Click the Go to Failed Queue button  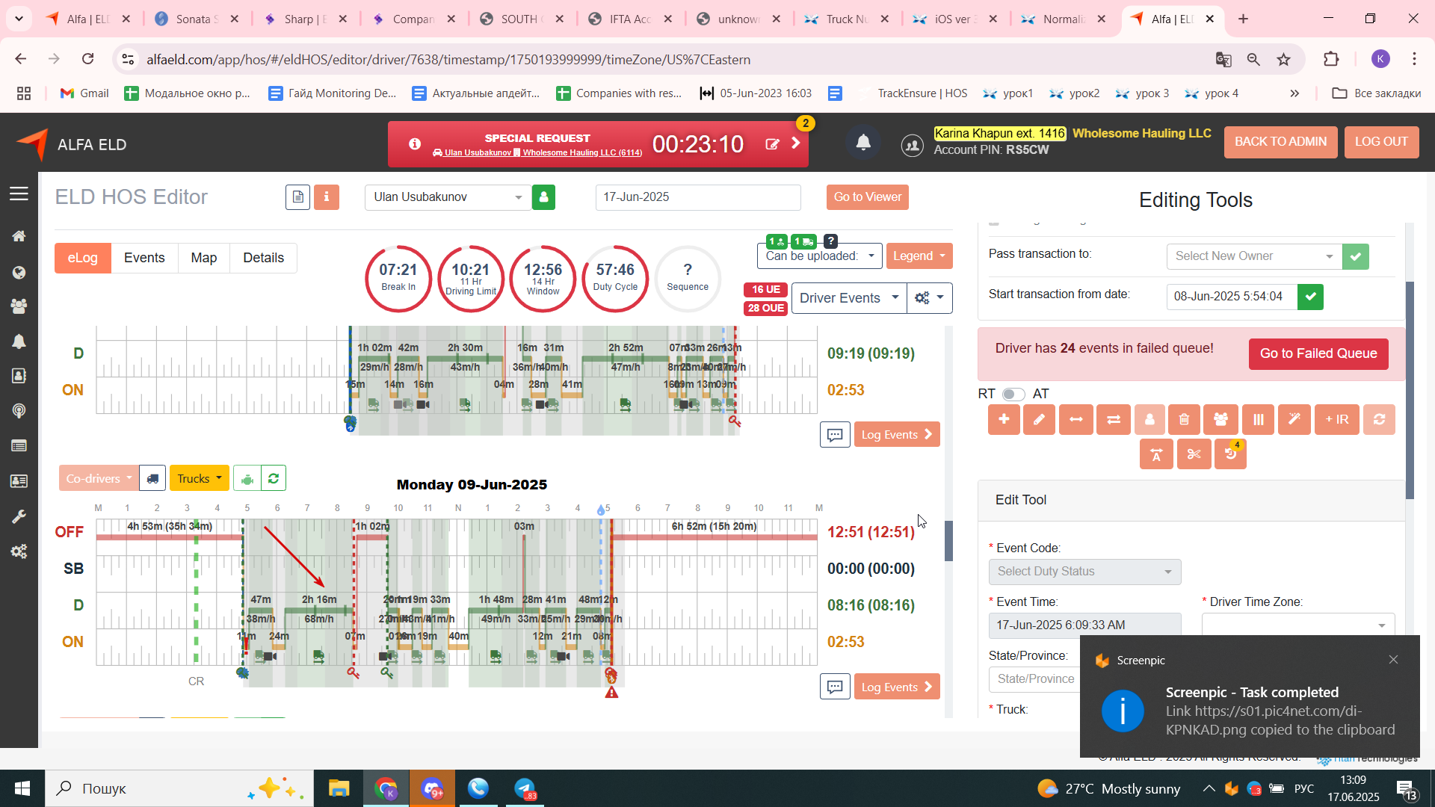(1318, 353)
